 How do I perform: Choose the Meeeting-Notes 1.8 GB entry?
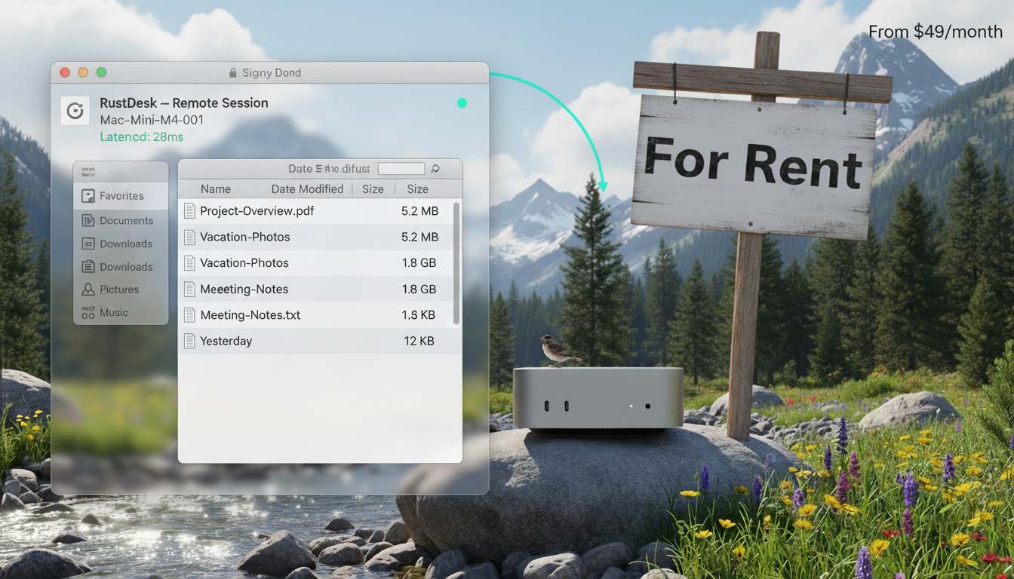[x=244, y=289]
